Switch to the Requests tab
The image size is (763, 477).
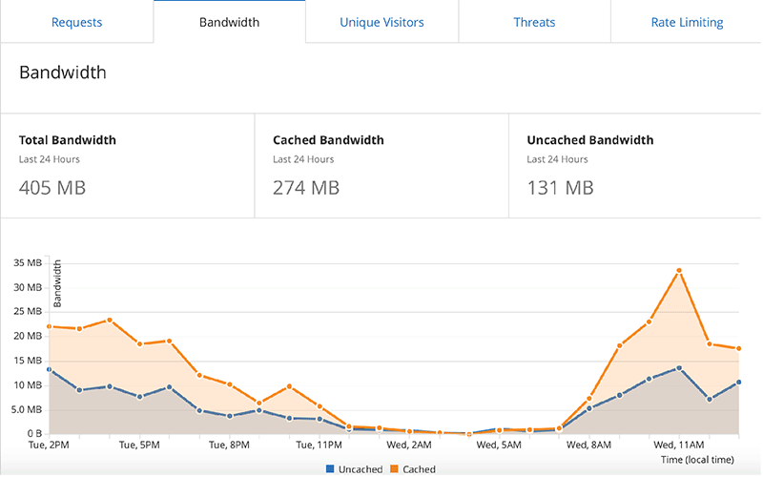coord(76,22)
